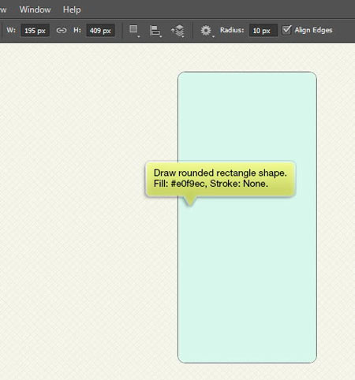This screenshot has width=355, height=380.
Task: Open the path arrangement layers icon
Action: (178, 31)
